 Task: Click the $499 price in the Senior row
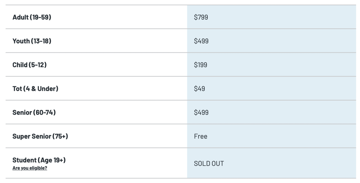pyautogui.click(x=201, y=113)
